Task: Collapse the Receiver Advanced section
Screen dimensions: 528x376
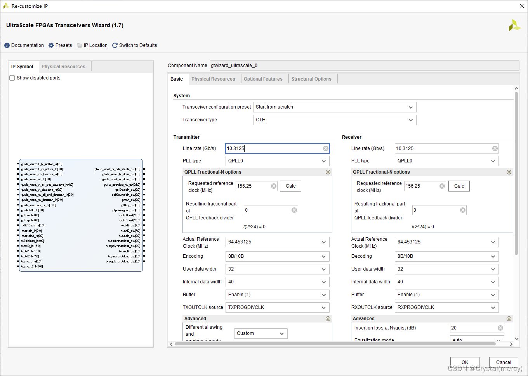Action: (509, 319)
